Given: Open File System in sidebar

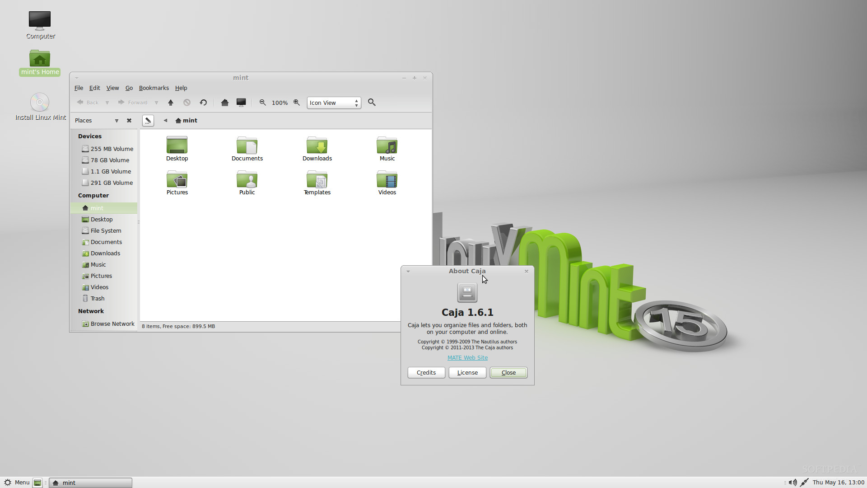Looking at the screenshot, I should pyautogui.click(x=104, y=230).
